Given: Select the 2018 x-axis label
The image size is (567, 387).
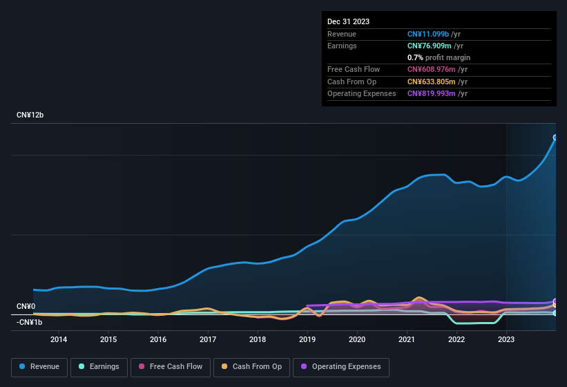Looking at the screenshot, I should coord(258,339).
